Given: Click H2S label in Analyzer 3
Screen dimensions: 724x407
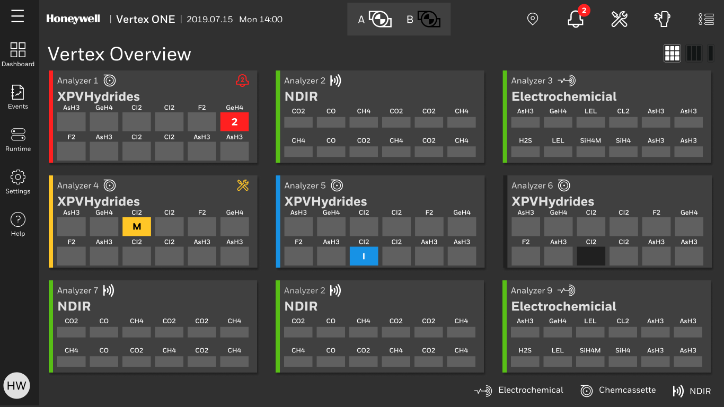Looking at the screenshot, I should point(525,140).
